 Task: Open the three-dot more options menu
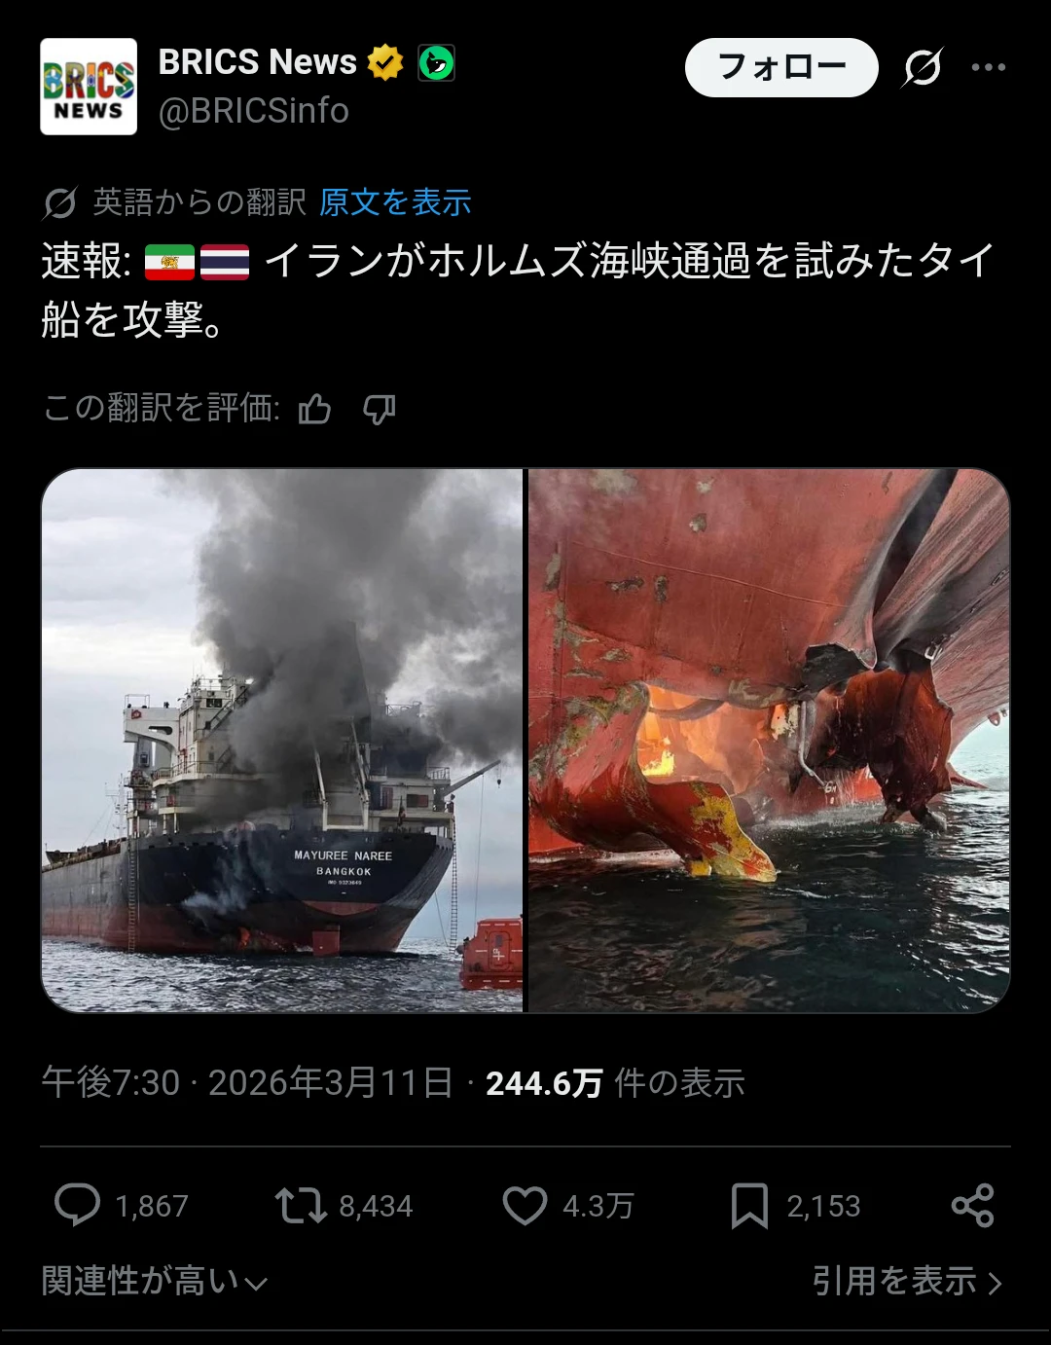pyautogui.click(x=988, y=67)
